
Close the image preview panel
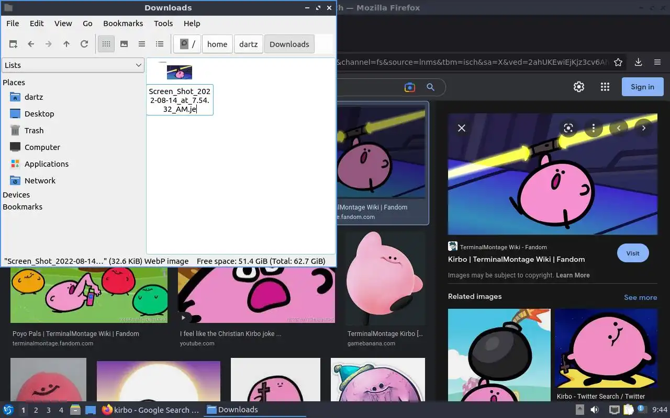point(462,128)
